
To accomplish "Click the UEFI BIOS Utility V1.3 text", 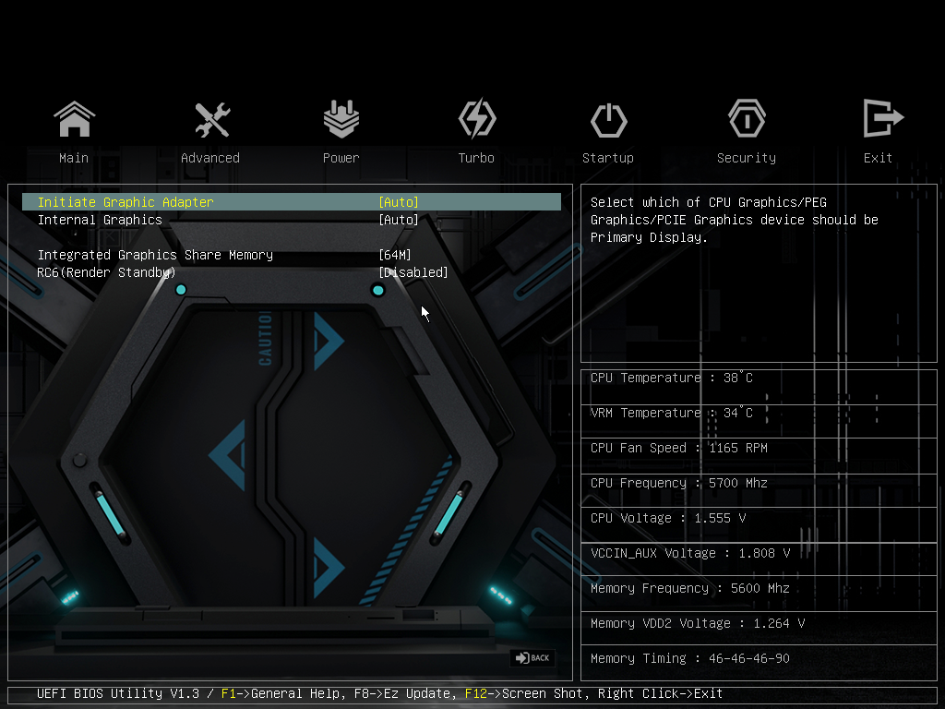I will (x=118, y=693).
